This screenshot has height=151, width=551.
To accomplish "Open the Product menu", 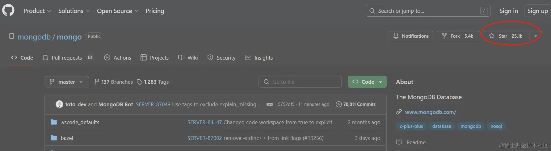I will pyautogui.click(x=37, y=11).
